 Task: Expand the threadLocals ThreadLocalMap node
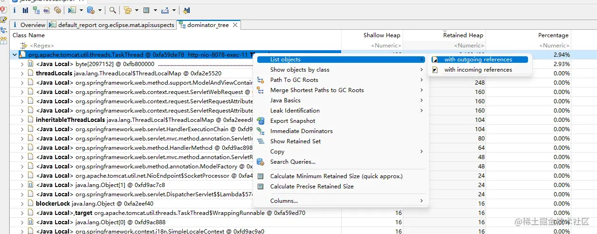(x=22, y=74)
